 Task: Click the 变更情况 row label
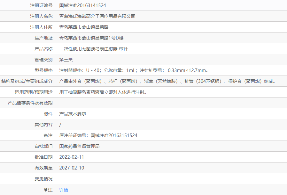coord(43,178)
